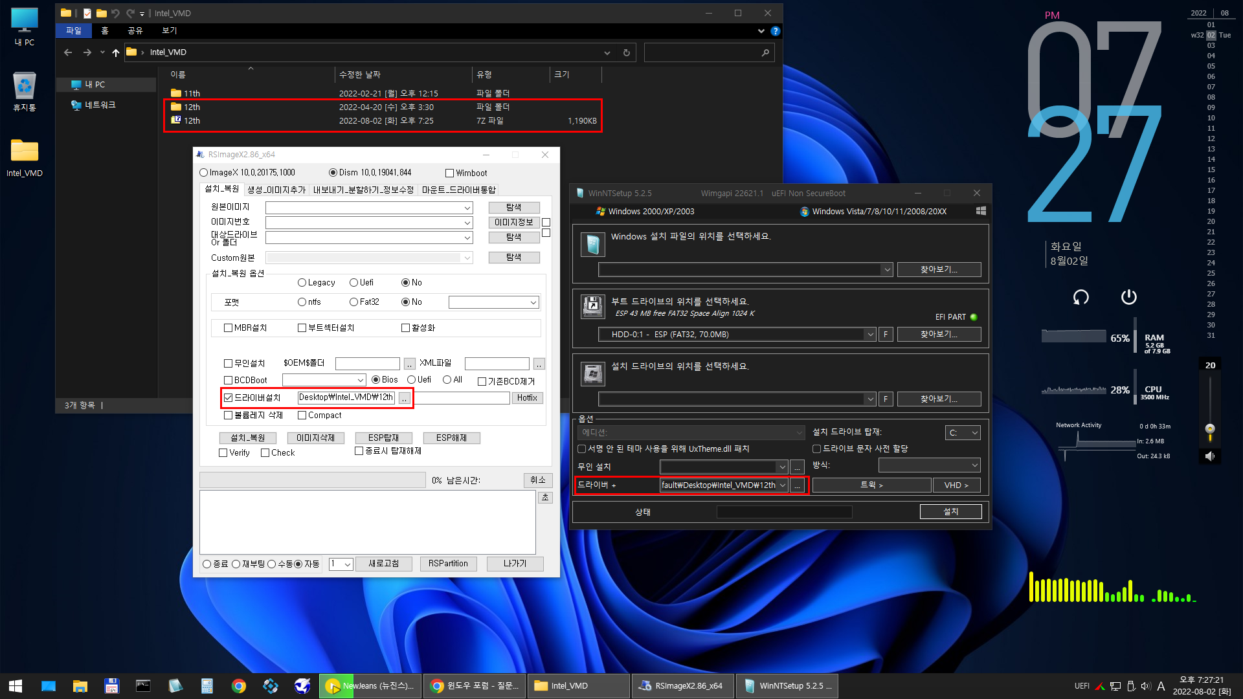Click the VHD > button
The image size is (1243, 699).
coord(956,485)
